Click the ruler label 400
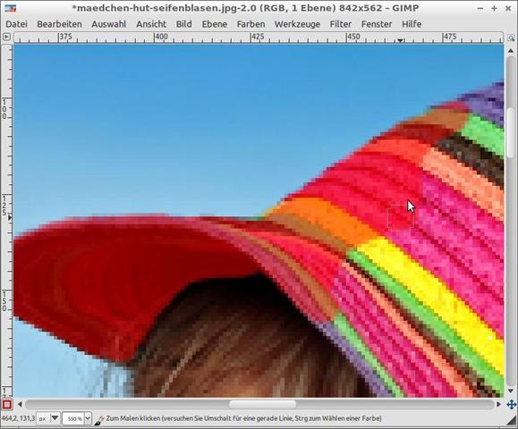Viewport: 518px width, 429px height. [161, 37]
